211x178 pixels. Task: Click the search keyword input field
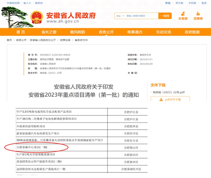pos(141,16)
